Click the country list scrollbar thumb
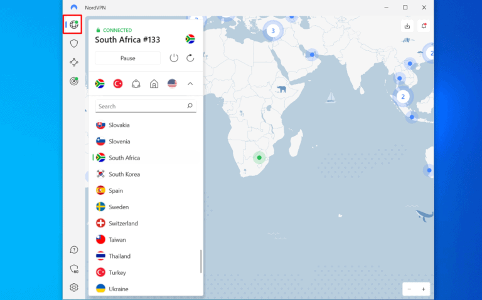 [x=201, y=261]
